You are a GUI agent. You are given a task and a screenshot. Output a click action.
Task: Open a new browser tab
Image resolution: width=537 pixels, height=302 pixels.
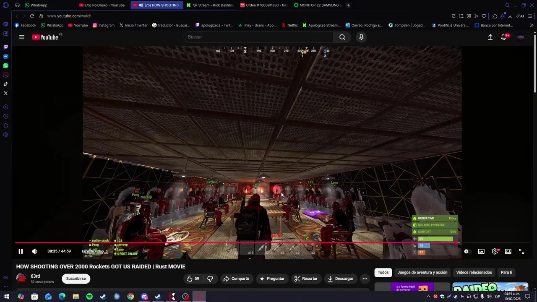(x=348, y=5)
